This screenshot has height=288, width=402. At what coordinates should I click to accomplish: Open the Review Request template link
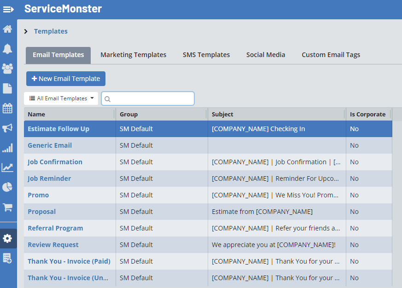53,245
